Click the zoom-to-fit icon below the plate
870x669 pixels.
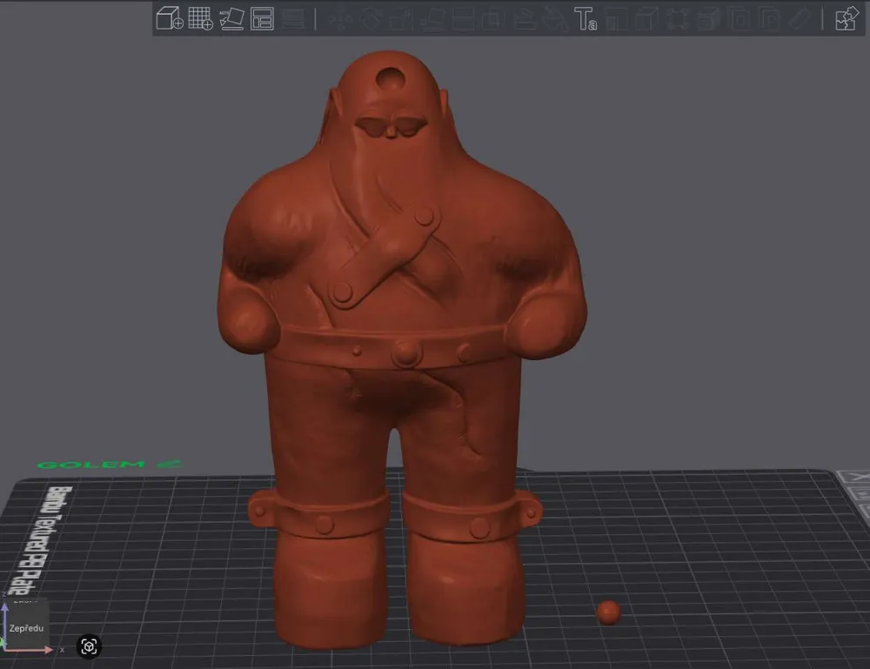point(89,646)
